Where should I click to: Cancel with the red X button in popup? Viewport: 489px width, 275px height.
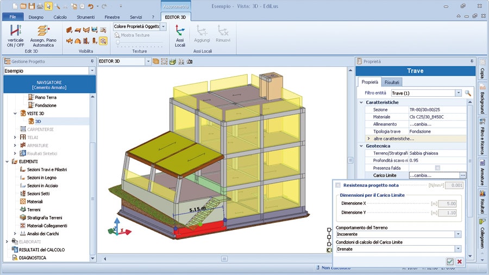pyautogui.click(x=459, y=261)
